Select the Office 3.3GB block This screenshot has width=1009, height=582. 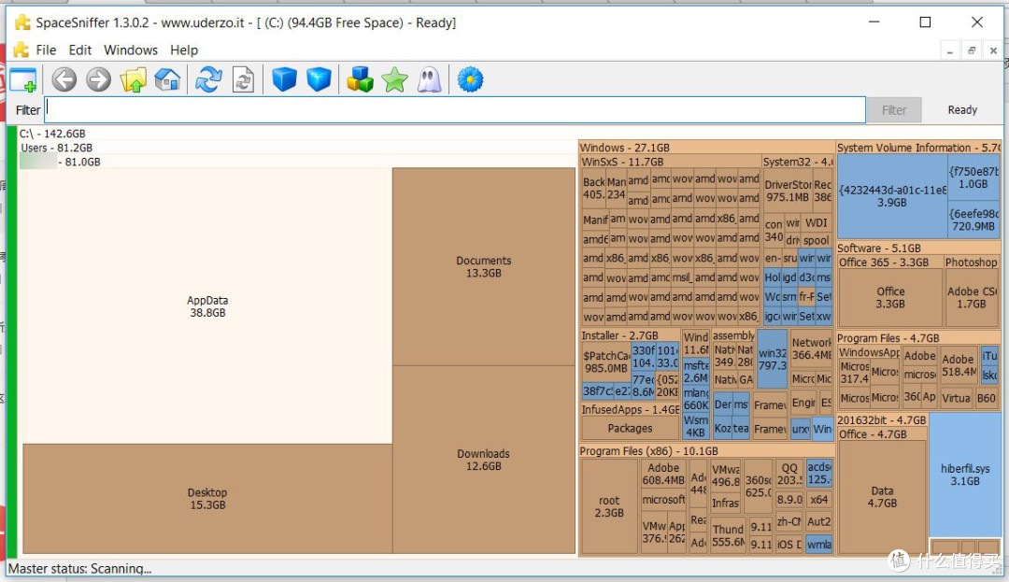pos(890,298)
